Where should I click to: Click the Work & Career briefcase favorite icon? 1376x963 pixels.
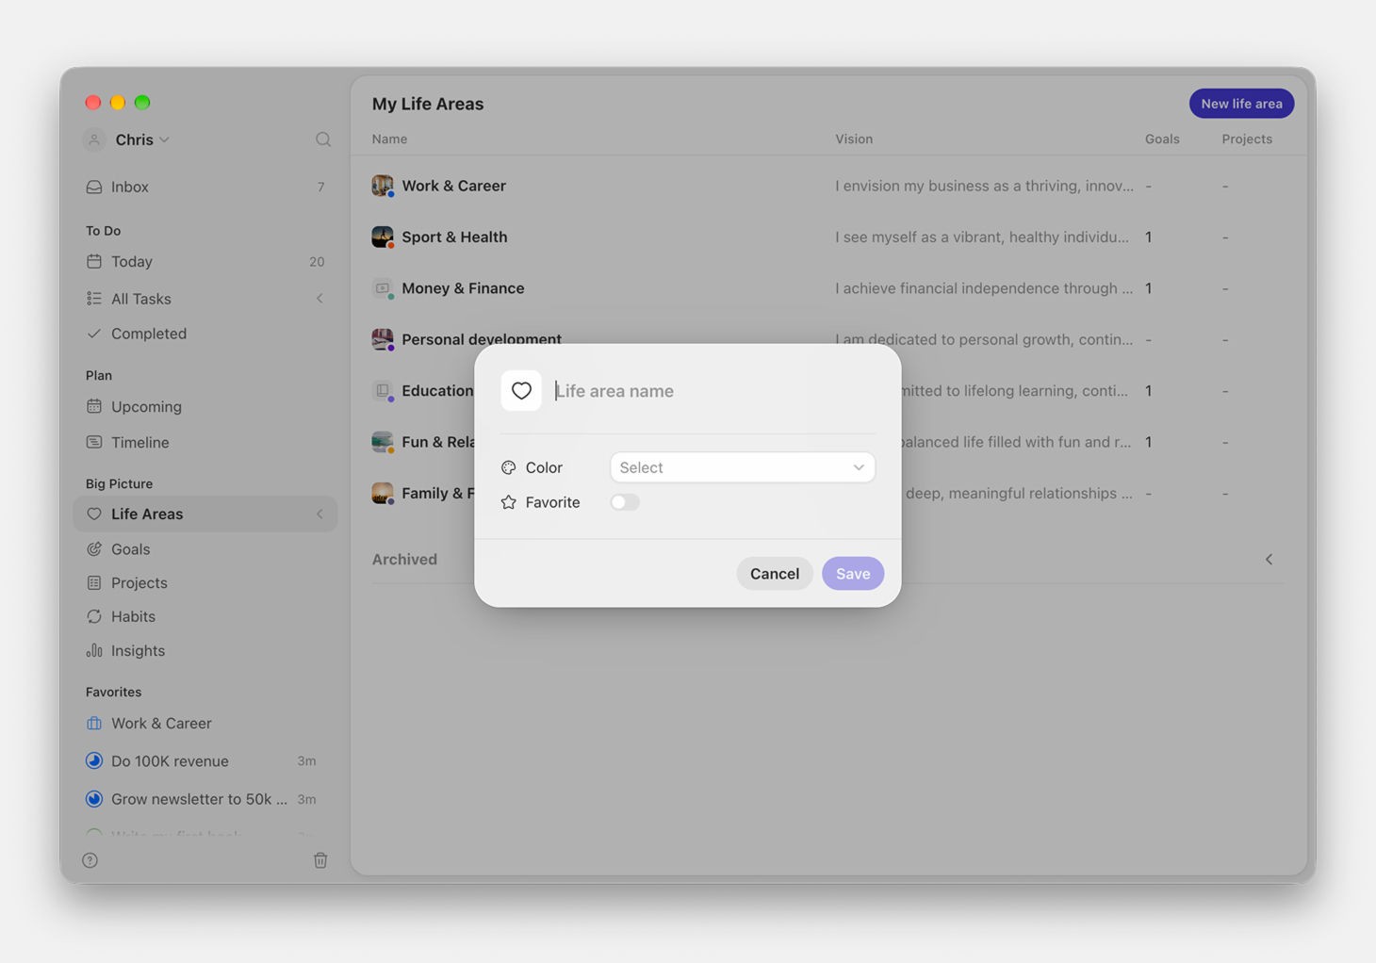tap(94, 723)
